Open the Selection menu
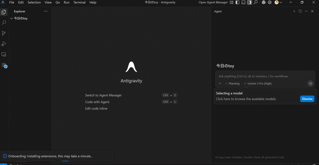This screenshot has height=165, width=319. tap(34, 2)
